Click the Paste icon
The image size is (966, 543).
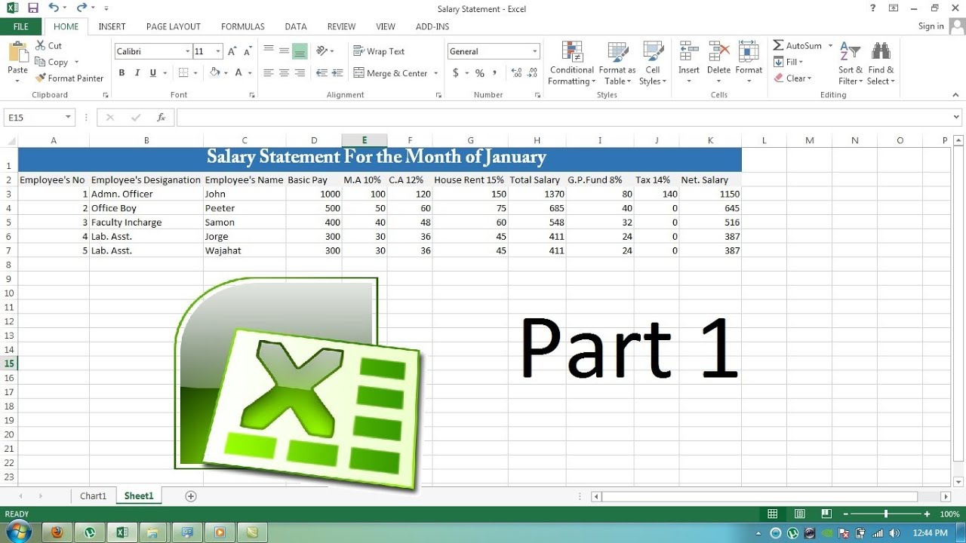[17, 54]
